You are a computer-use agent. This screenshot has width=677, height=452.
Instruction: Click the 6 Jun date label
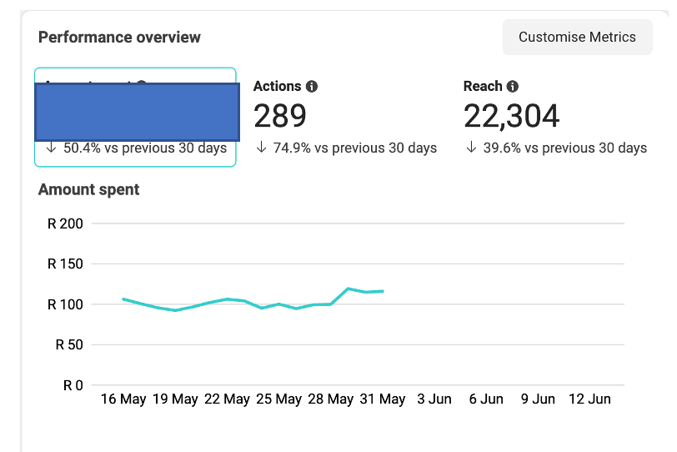(486, 399)
